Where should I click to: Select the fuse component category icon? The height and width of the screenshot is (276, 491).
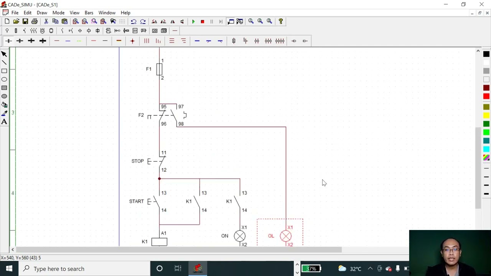[16, 31]
